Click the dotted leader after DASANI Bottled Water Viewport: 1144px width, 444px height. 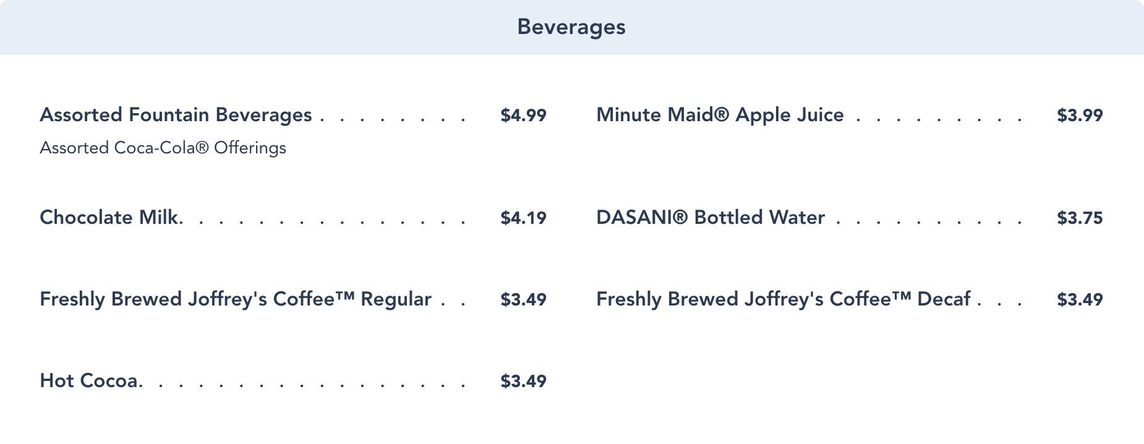(x=928, y=221)
